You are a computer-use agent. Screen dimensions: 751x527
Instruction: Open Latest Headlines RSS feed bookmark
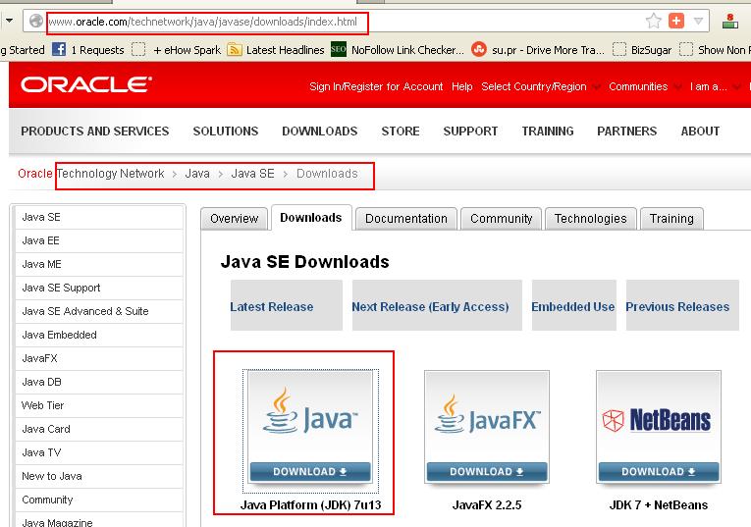(x=276, y=50)
